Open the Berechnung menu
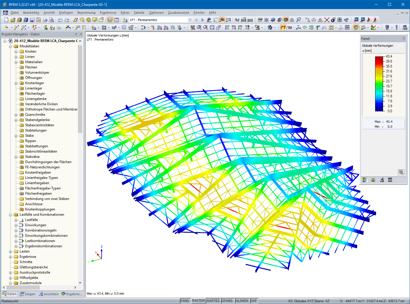Viewport: 410px width, 304px height. [86, 13]
